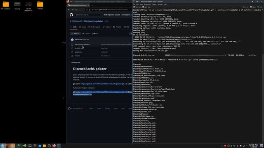Open Pull requests in GitHub header
This screenshot has width=264, height=148.
(x=109, y=15)
